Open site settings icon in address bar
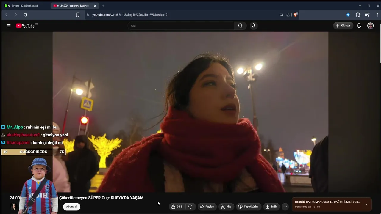381x214 pixels. coord(88,15)
